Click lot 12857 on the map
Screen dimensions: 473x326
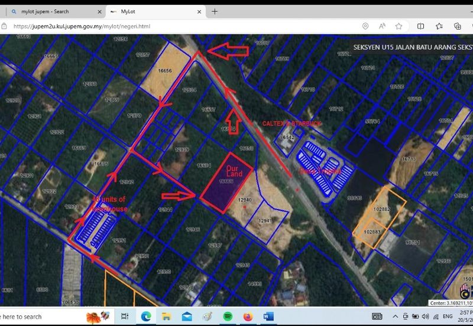[142, 54]
